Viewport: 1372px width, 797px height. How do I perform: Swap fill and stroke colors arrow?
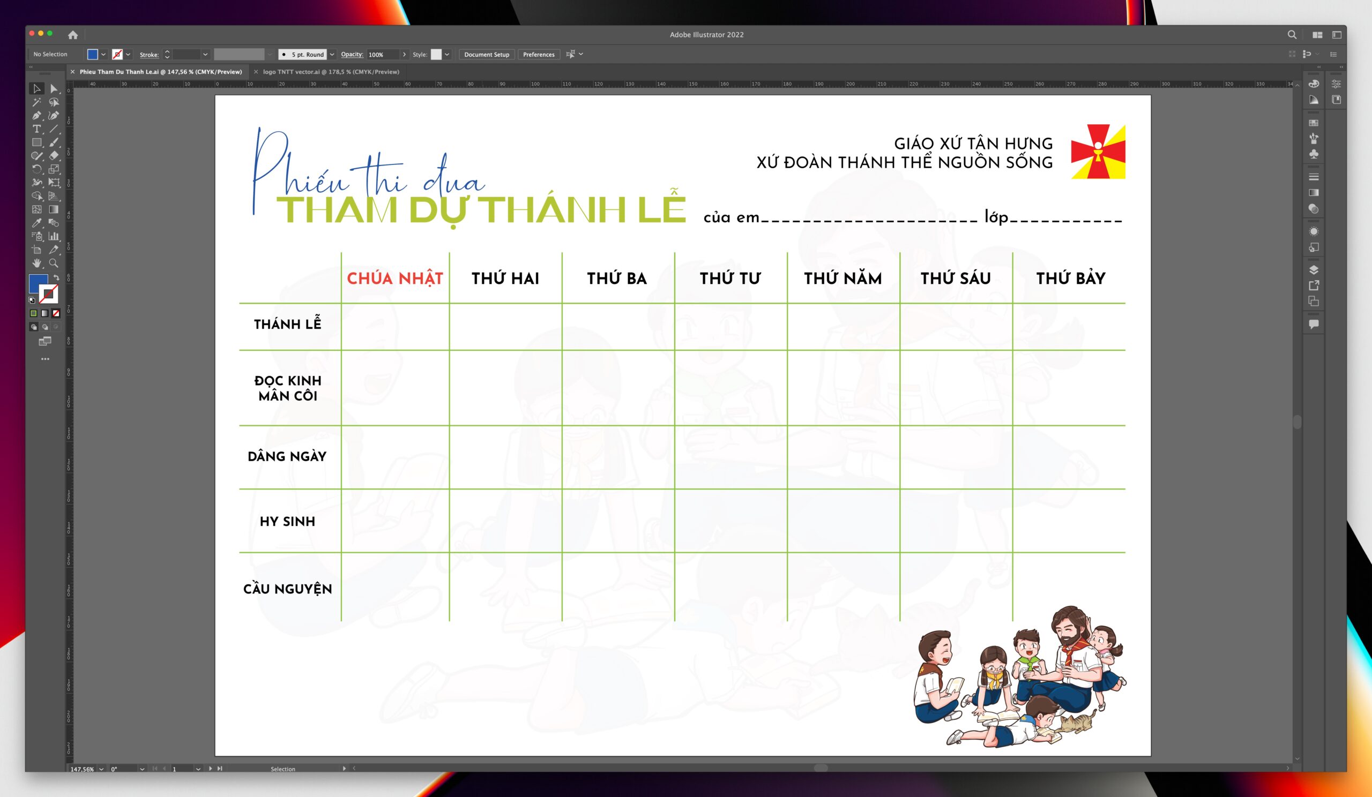(x=56, y=277)
